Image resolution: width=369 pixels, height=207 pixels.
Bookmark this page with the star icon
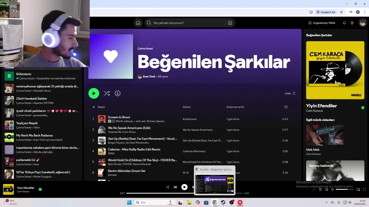click(341, 12)
